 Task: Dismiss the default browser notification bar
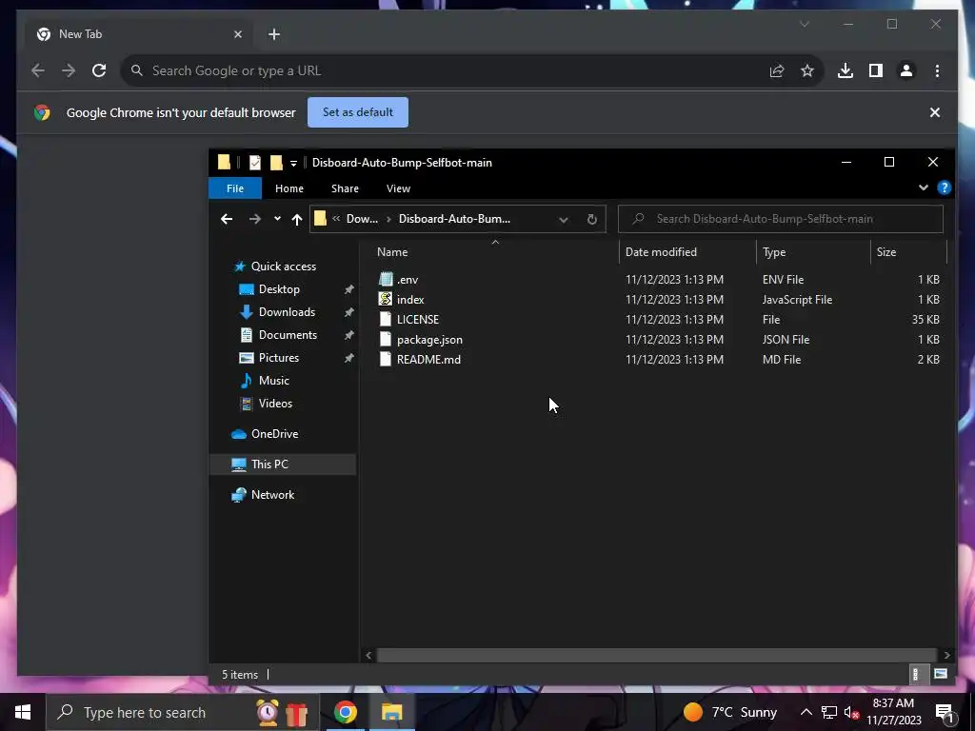pyautogui.click(x=935, y=112)
